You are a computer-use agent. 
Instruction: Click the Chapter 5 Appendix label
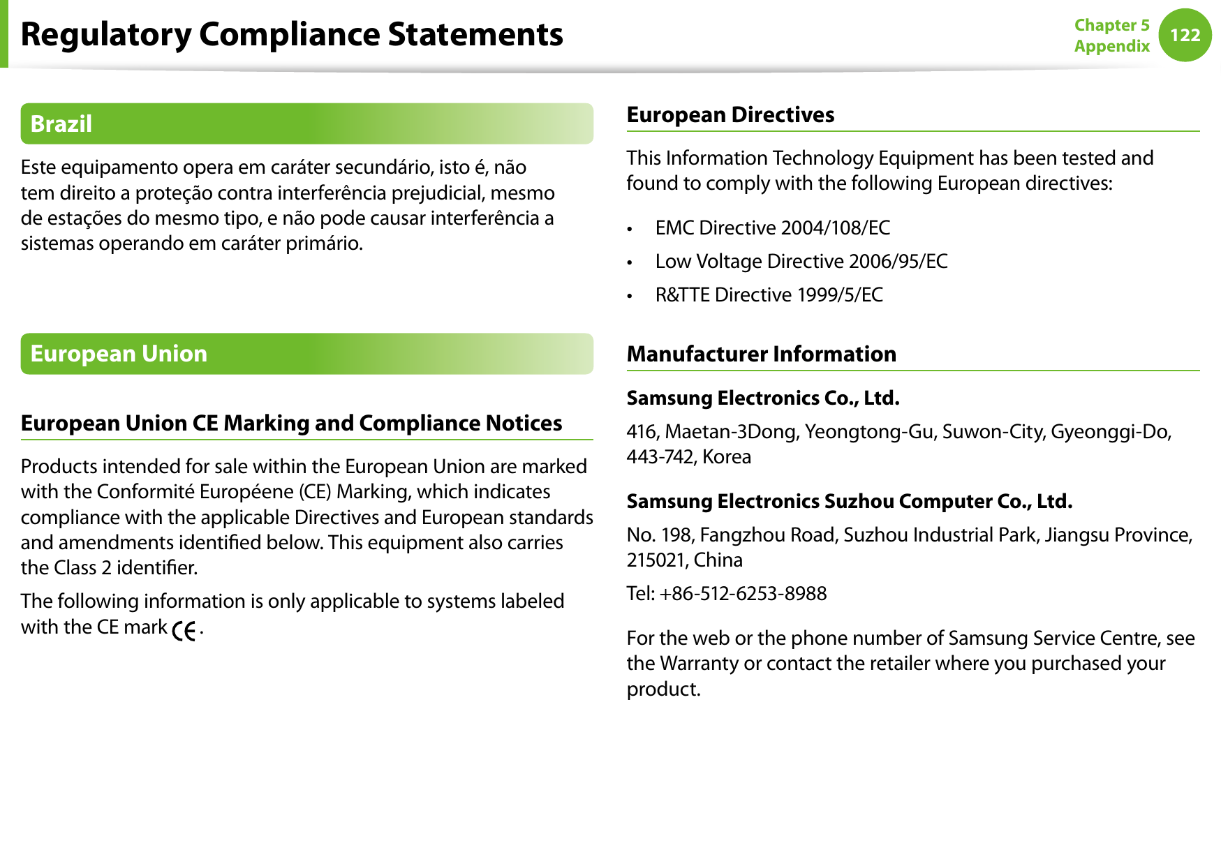coord(1111,36)
